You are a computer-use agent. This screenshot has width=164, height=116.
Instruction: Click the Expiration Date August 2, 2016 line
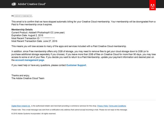27,35
